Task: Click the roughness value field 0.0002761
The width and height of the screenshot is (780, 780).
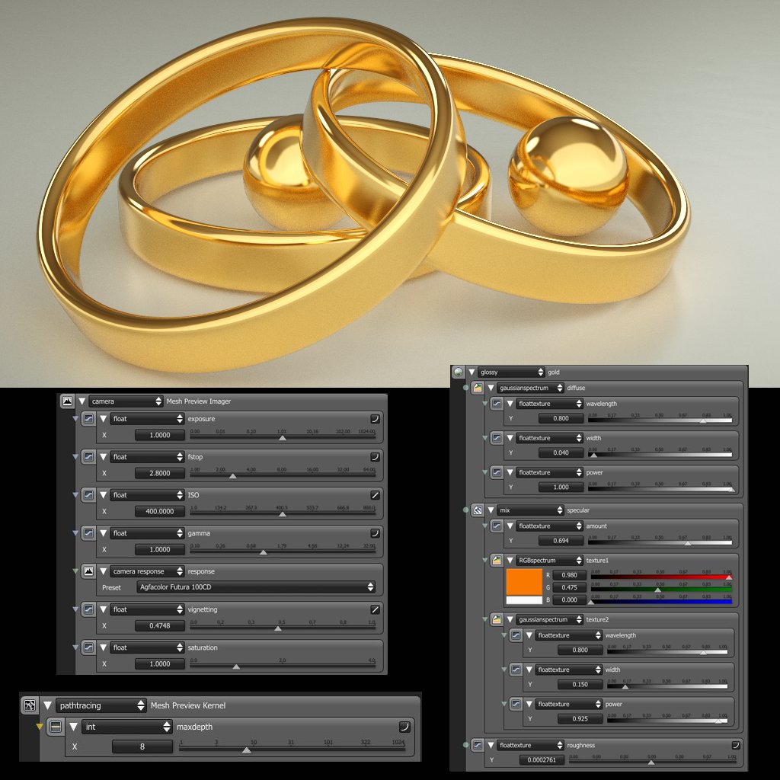Action: tap(542, 760)
